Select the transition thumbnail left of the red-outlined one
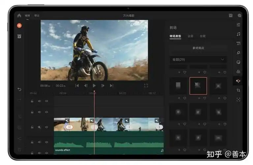Viewport: 253px width, 165px height. (x=178, y=86)
